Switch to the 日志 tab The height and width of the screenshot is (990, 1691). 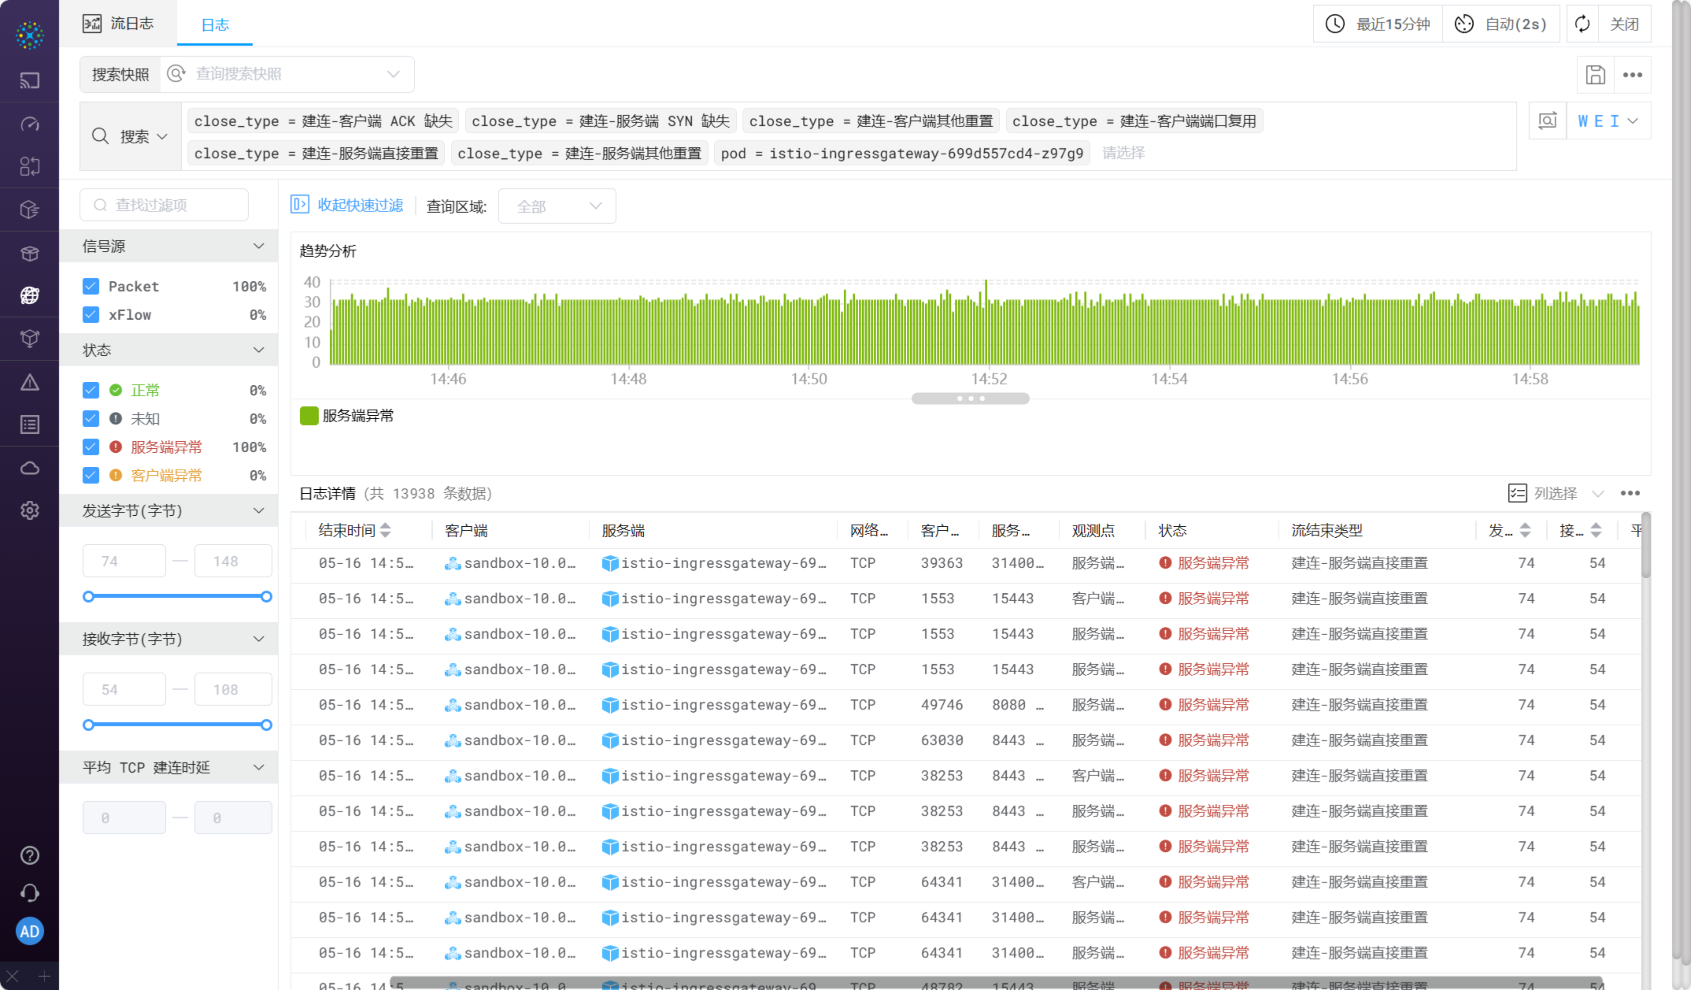click(215, 25)
